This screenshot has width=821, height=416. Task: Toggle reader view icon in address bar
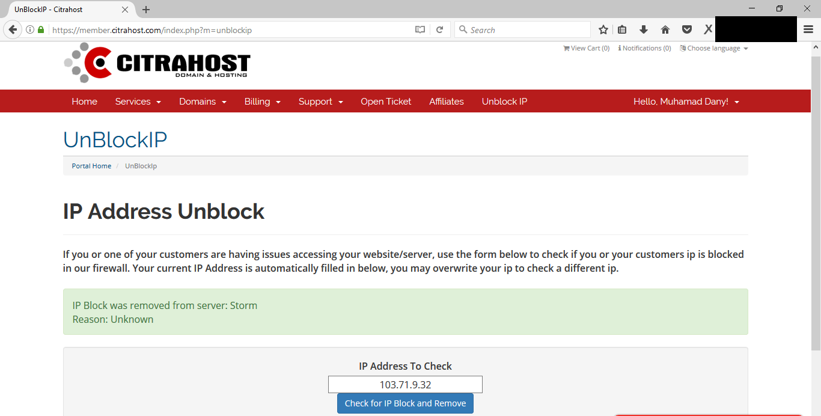click(420, 29)
